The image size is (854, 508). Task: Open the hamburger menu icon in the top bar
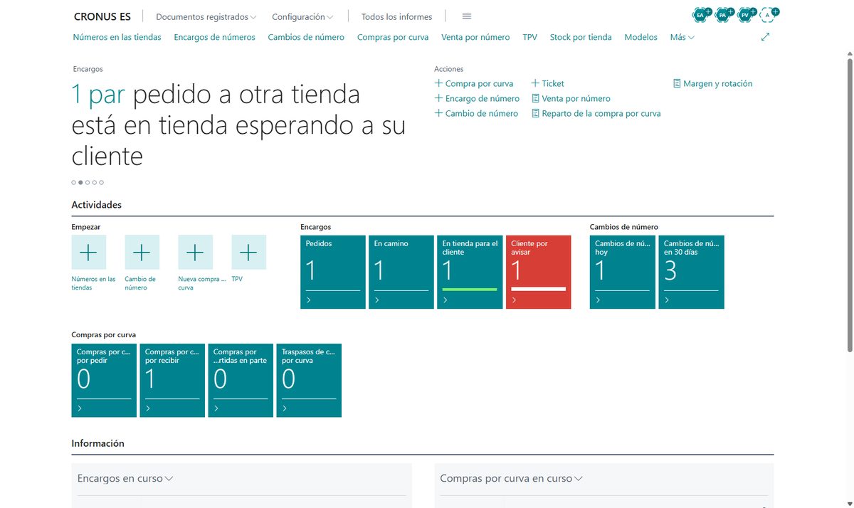point(467,16)
